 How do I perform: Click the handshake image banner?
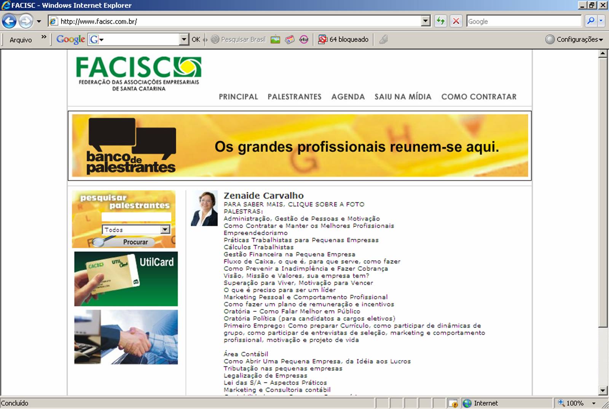click(126, 337)
